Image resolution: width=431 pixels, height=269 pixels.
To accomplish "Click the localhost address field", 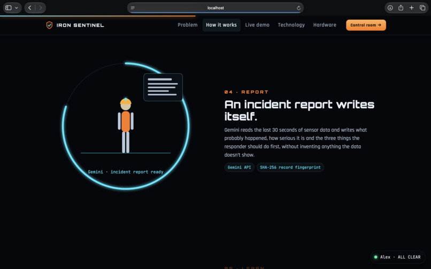I will point(215,7).
